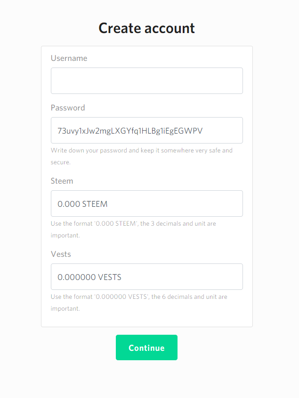Click the Steem label

tap(62, 181)
